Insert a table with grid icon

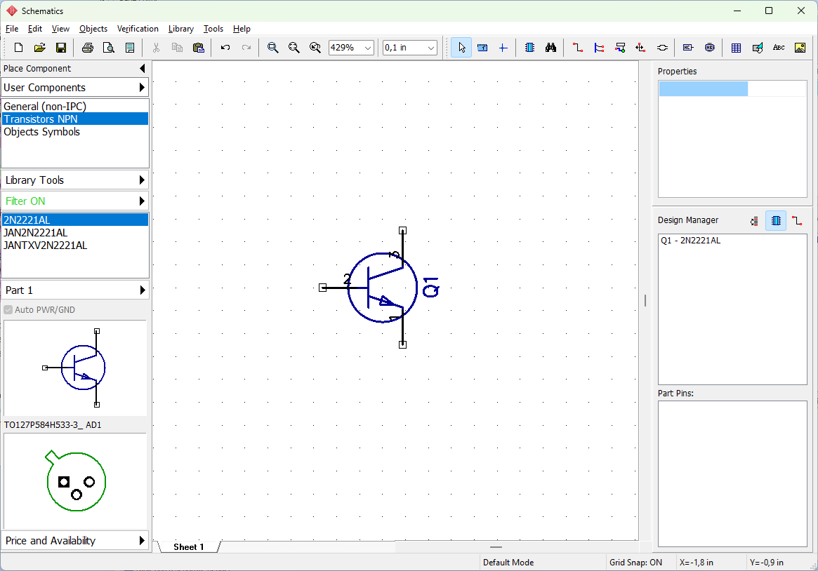pyautogui.click(x=736, y=48)
